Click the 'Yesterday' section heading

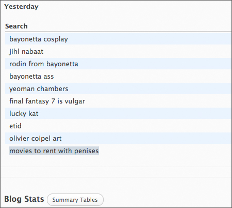coord(21,7)
